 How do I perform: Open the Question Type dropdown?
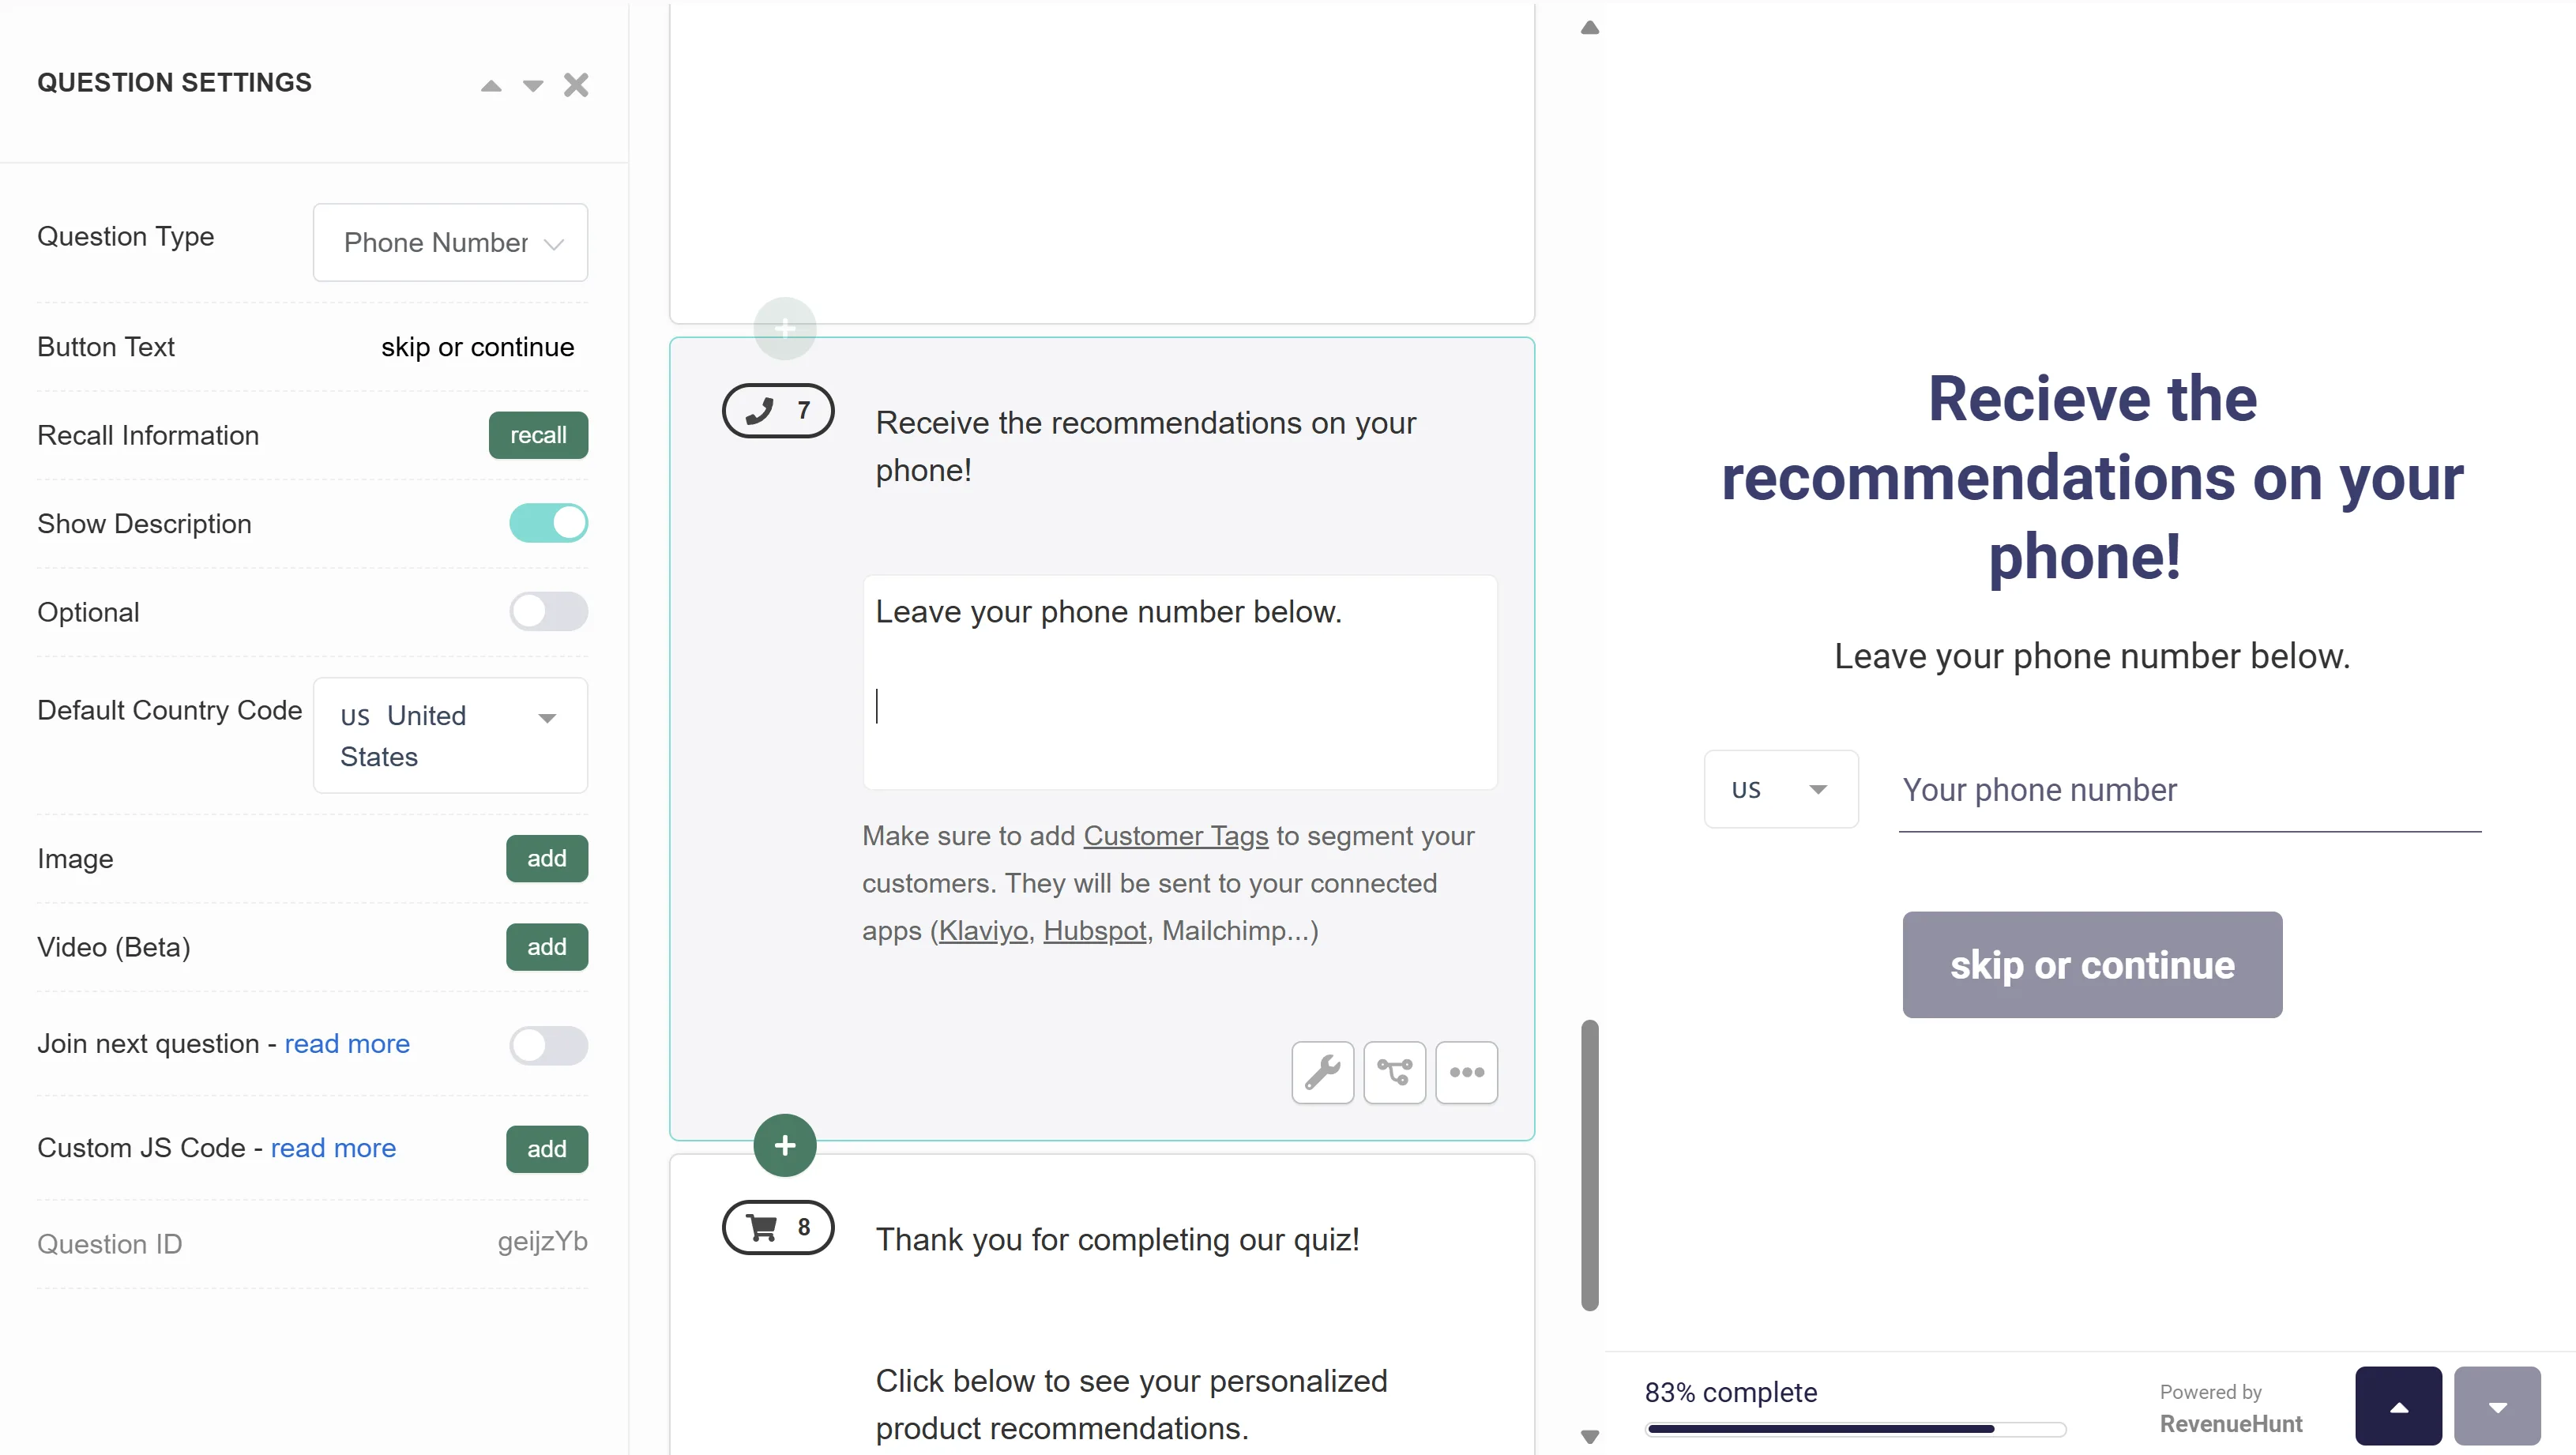[450, 242]
